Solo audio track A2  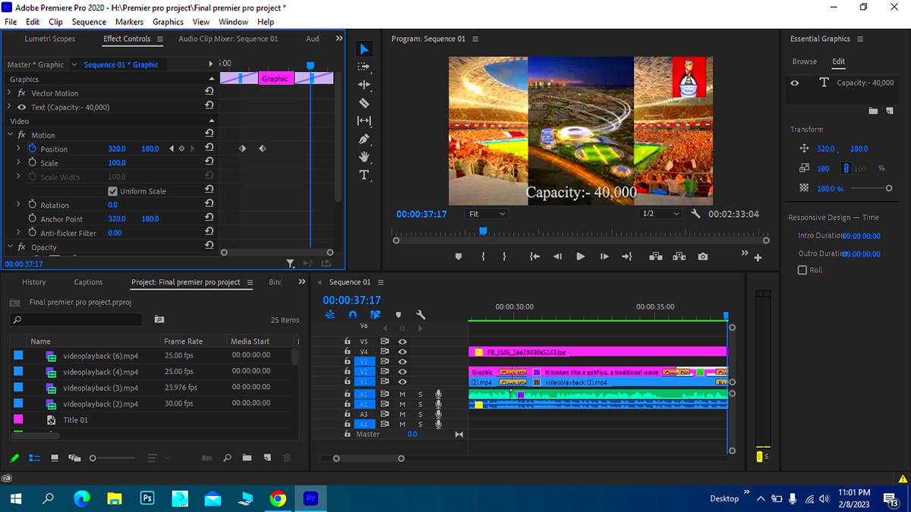coord(420,404)
